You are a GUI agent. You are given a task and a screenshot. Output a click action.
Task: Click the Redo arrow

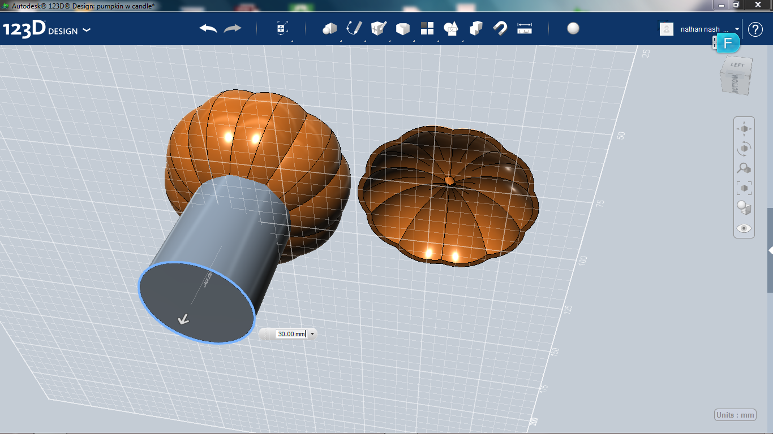tap(233, 28)
